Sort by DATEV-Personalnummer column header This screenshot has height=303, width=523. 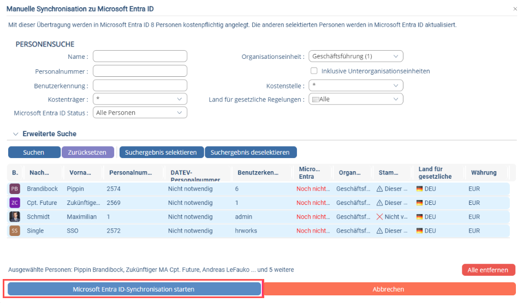click(195, 176)
